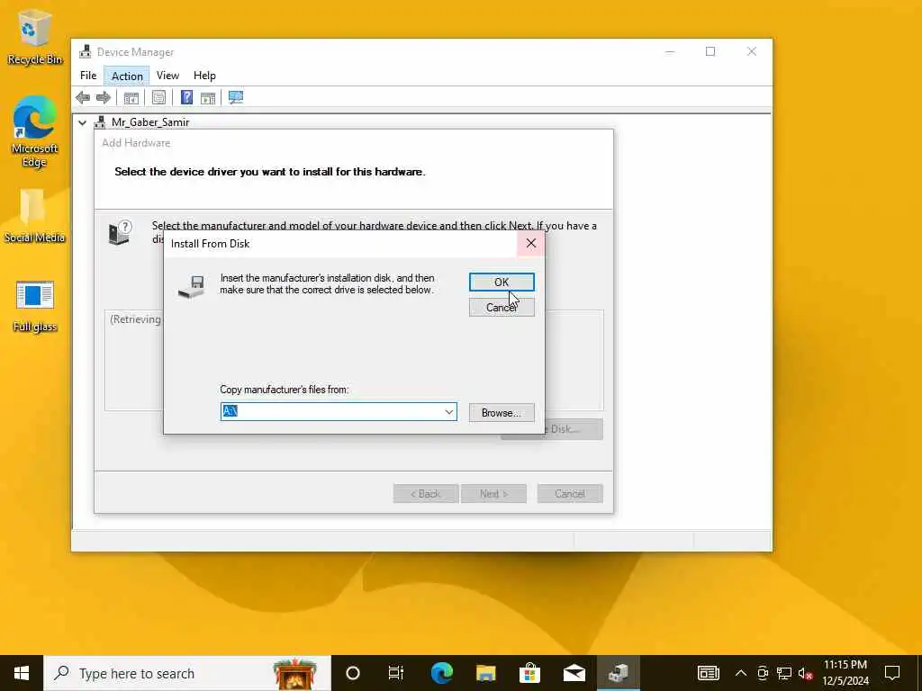Open the Full glass desktop icon
The height and width of the screenshot is (691, 922).
coord(35,307)
